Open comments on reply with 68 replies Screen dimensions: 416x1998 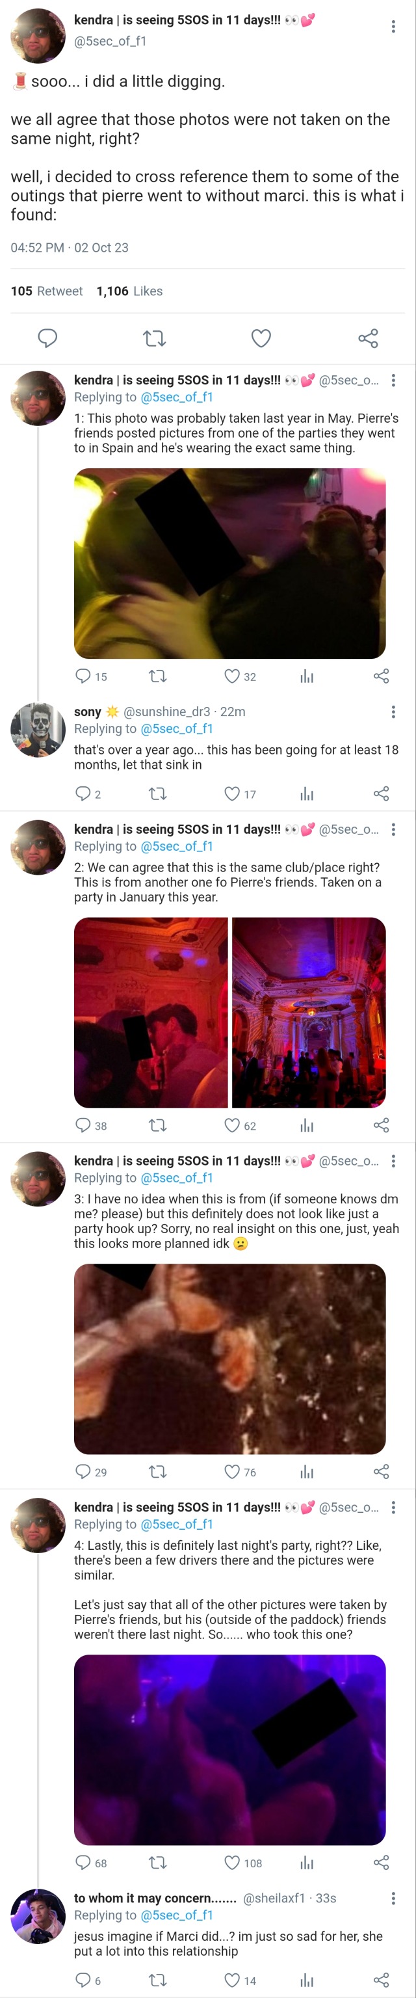pos(83,1862)
